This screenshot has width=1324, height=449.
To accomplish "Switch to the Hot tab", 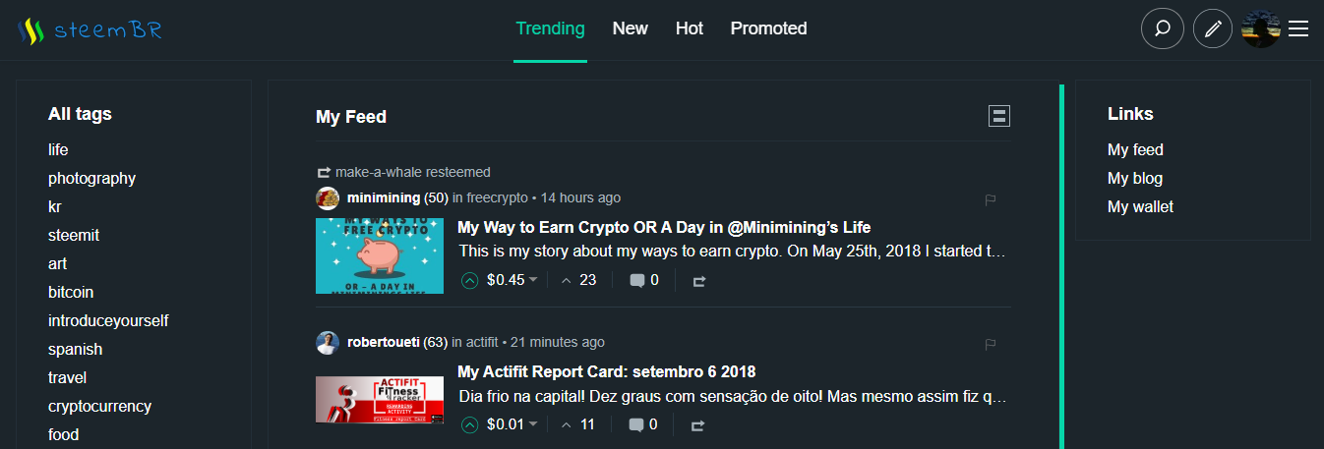I will tap(689, 28).
